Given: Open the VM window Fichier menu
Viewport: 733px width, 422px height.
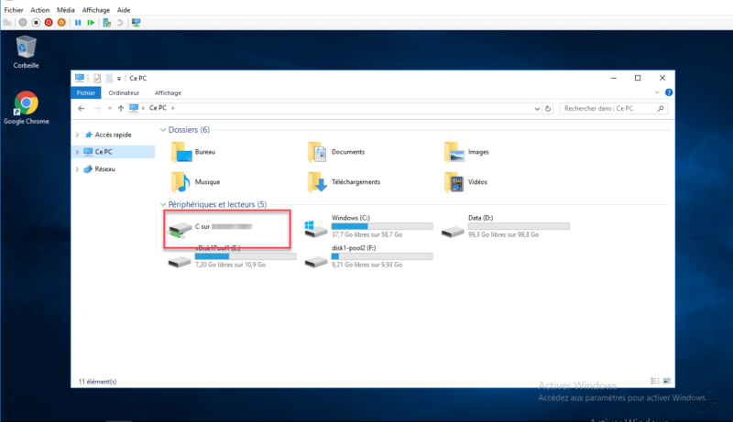Looking at the screenshot, I should (14, 10).
